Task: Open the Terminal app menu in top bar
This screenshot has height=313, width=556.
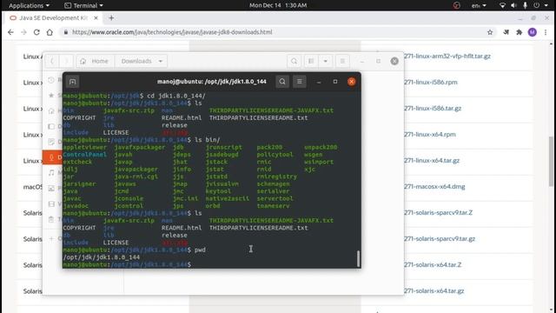Action: (x=83, y=5)
